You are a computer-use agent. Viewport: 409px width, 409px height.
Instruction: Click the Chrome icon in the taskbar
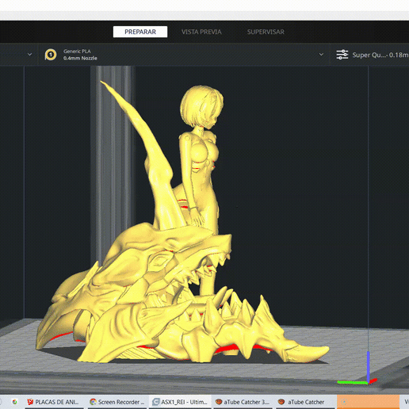point(14,402)
